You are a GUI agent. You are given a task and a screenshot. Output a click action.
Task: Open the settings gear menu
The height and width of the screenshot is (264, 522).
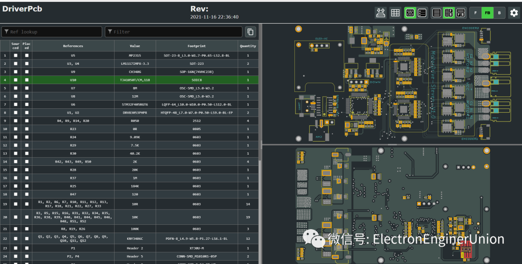pos(514,13)
